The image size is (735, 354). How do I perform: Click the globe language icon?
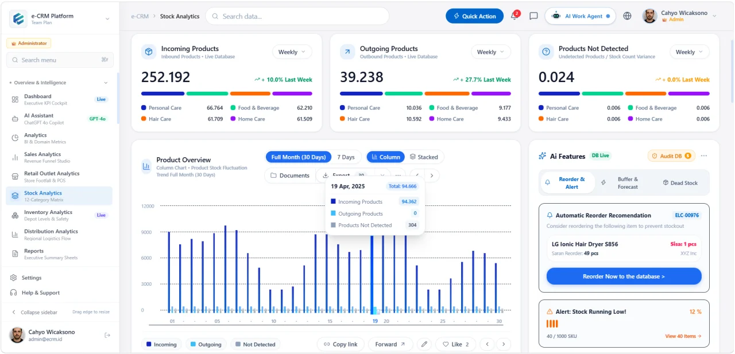coord(627,16)
